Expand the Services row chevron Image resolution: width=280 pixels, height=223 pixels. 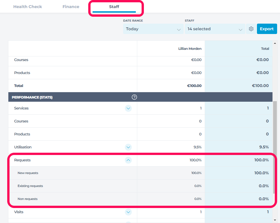(128, 108)
